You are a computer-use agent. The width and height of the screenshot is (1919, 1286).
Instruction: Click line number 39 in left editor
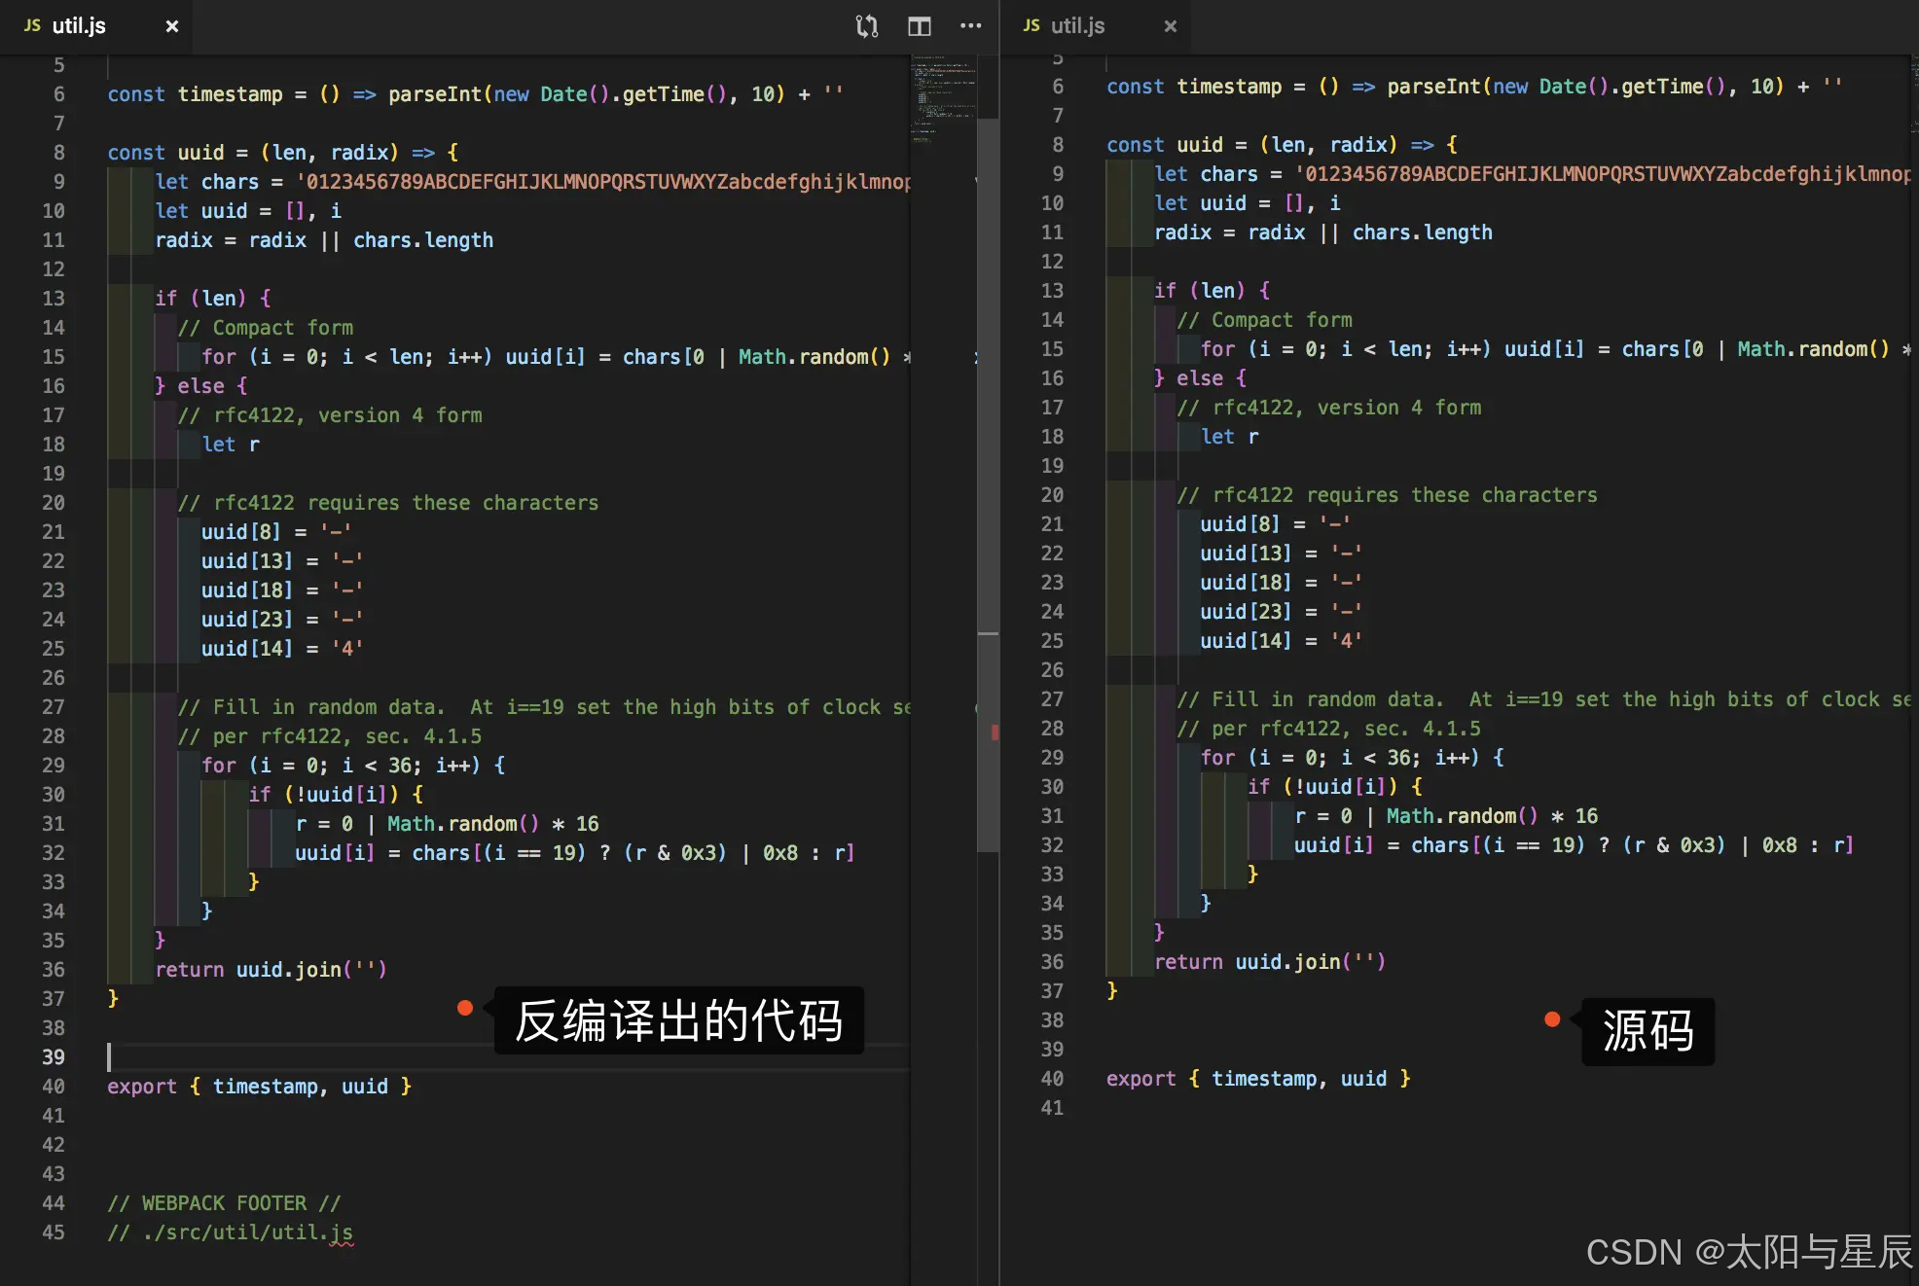click(x=54, y=1057)
